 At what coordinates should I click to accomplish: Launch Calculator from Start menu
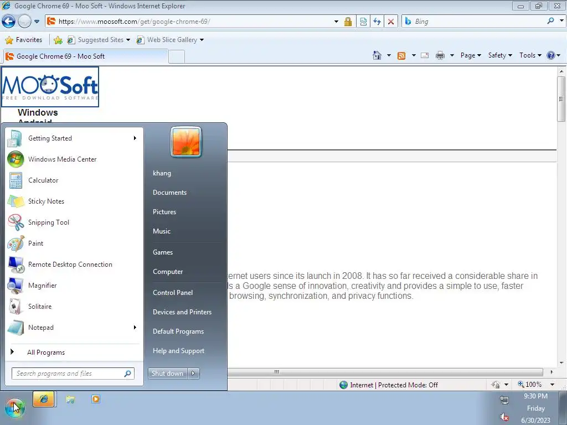[x=74, y=180]
